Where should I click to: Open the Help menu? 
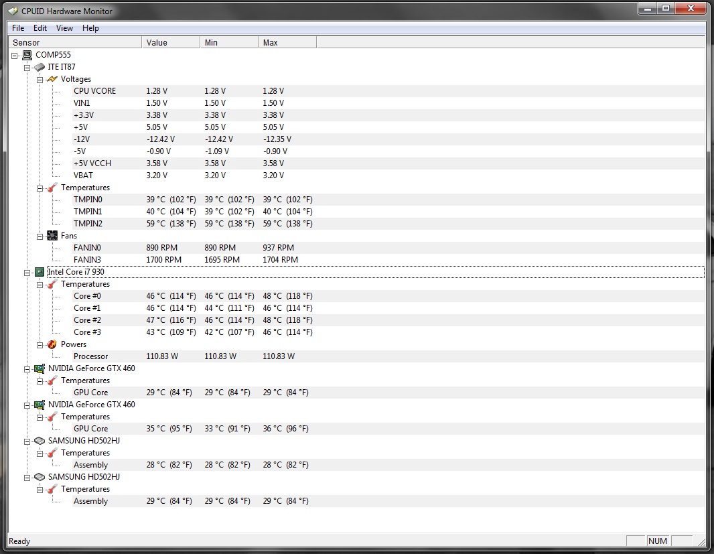(90, 28)
